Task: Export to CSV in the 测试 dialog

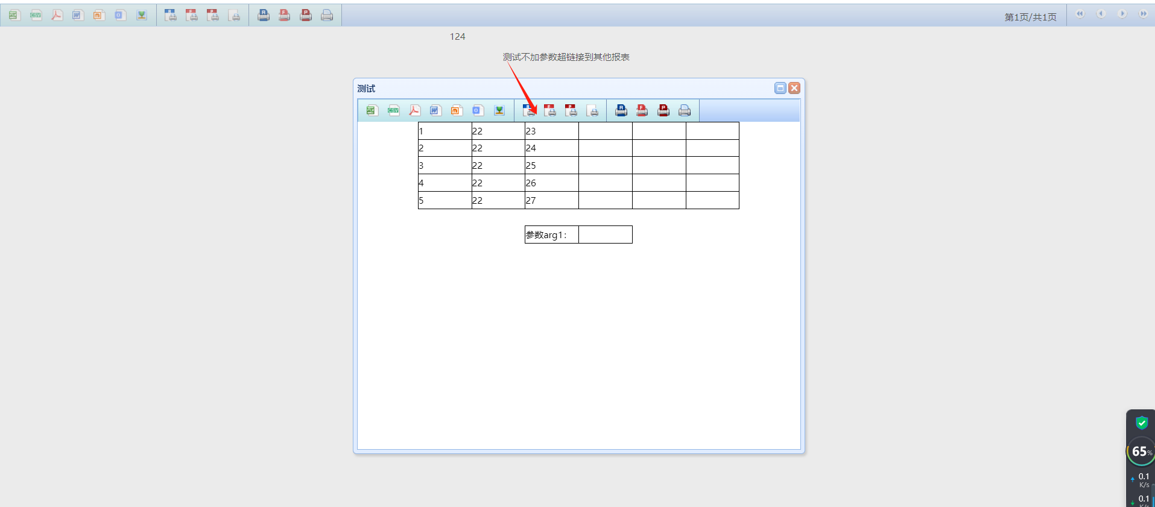Action: pos(394,110)
